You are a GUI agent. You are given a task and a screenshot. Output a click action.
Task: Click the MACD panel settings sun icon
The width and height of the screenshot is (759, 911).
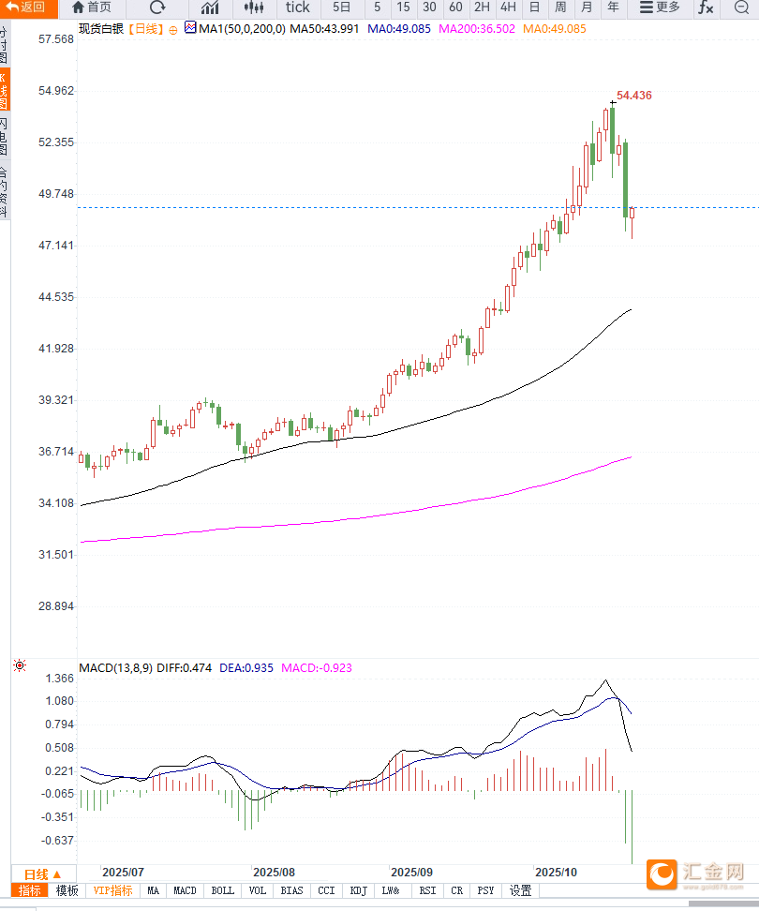tap(20, 666)
